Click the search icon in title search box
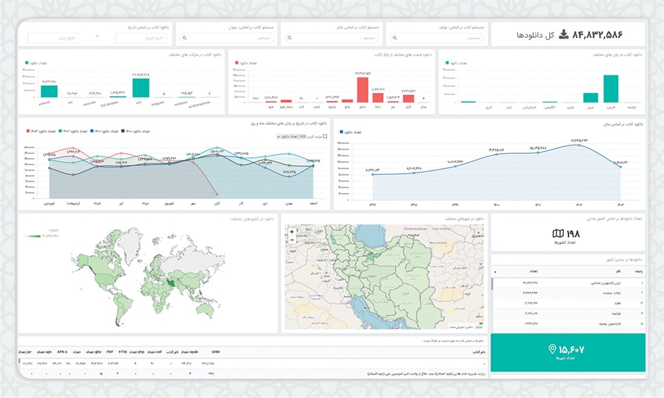The height and width of the screenshot is (398, 664). (x=185, y=38)
